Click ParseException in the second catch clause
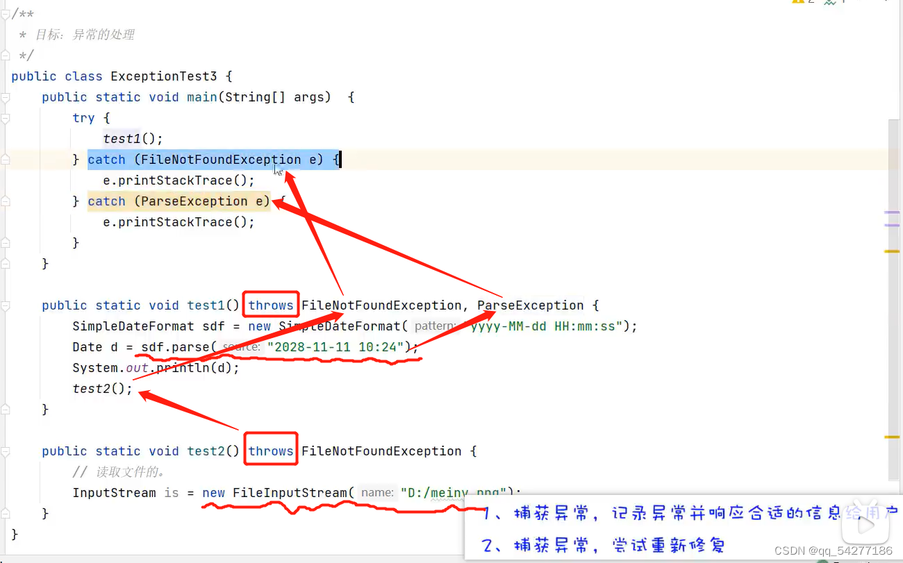This screenshot has width=903, height=563. (x=194, y=201)
